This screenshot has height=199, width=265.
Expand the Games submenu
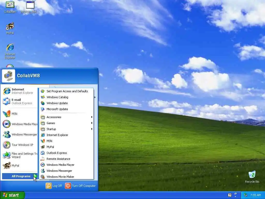coord(67,123)
